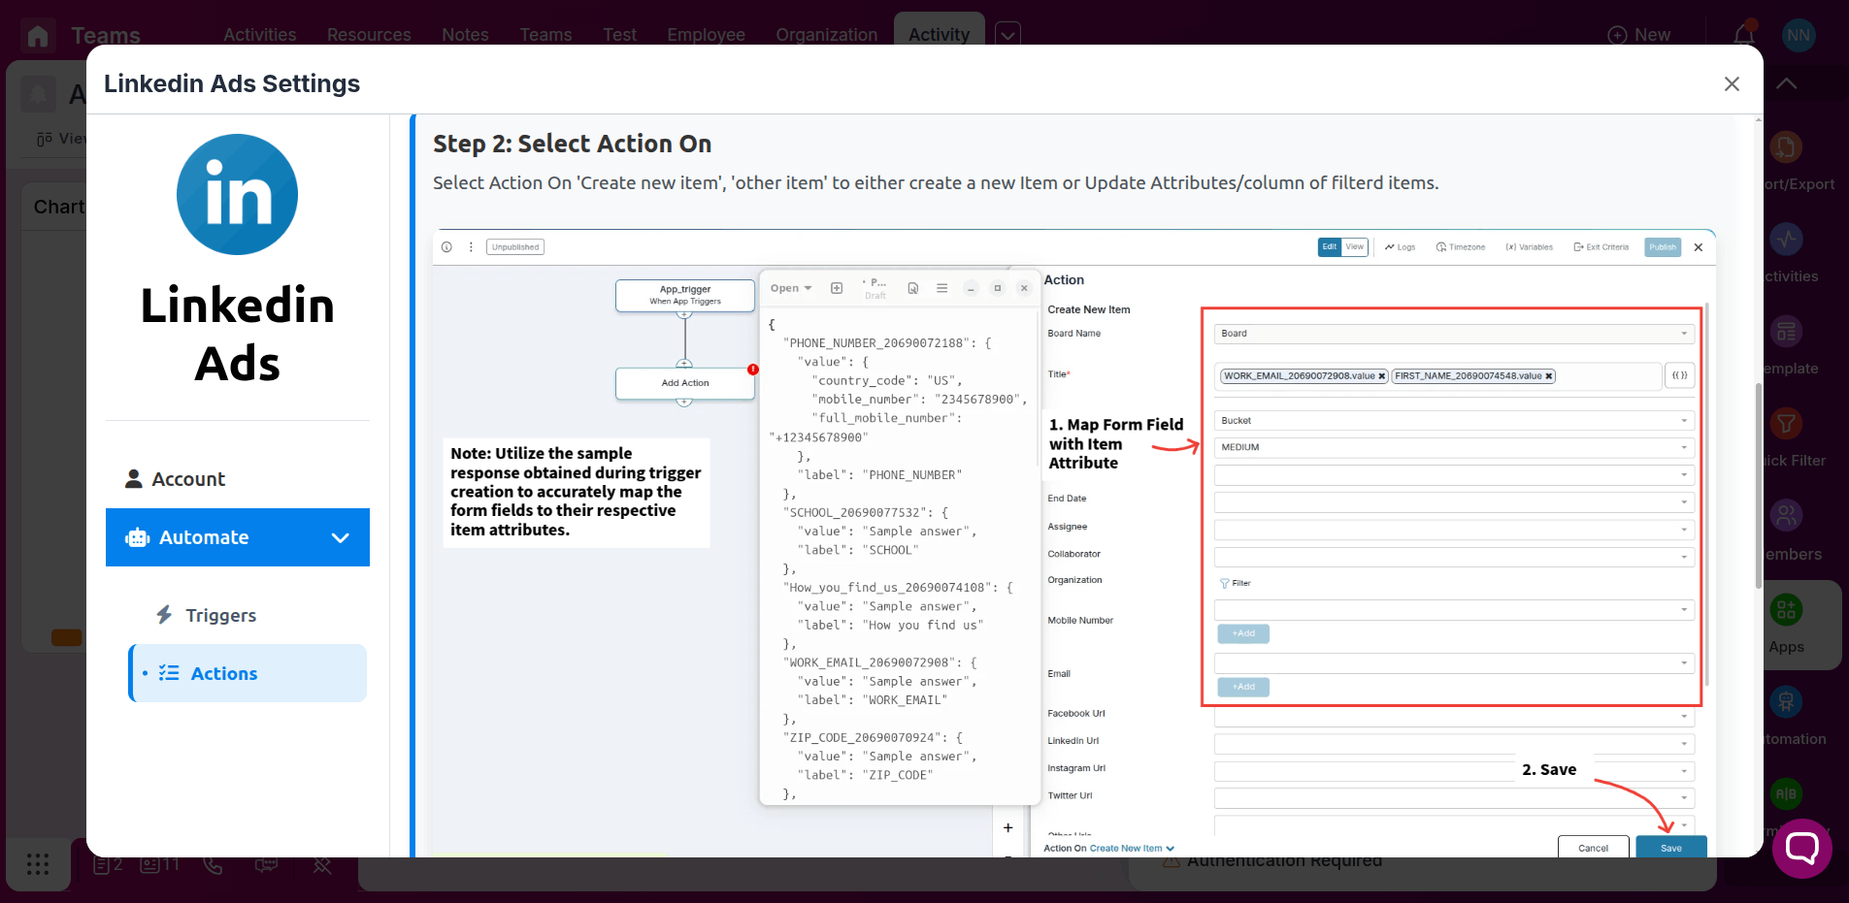Image resolution: width=1849 pixels, height=903 pixels.
Task: Open the app grid launcher icon
Action: tap(38, 864)
